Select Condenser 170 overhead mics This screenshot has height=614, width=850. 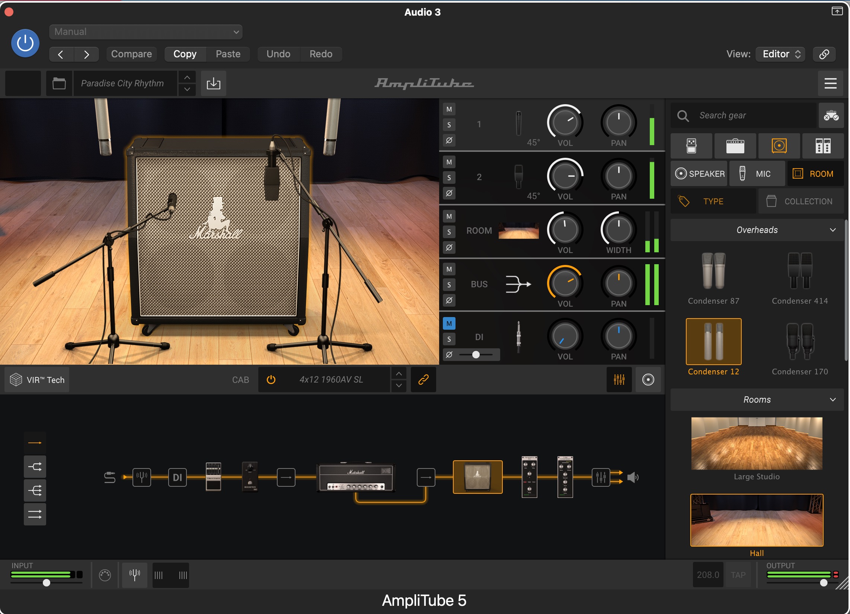(800, 349)
